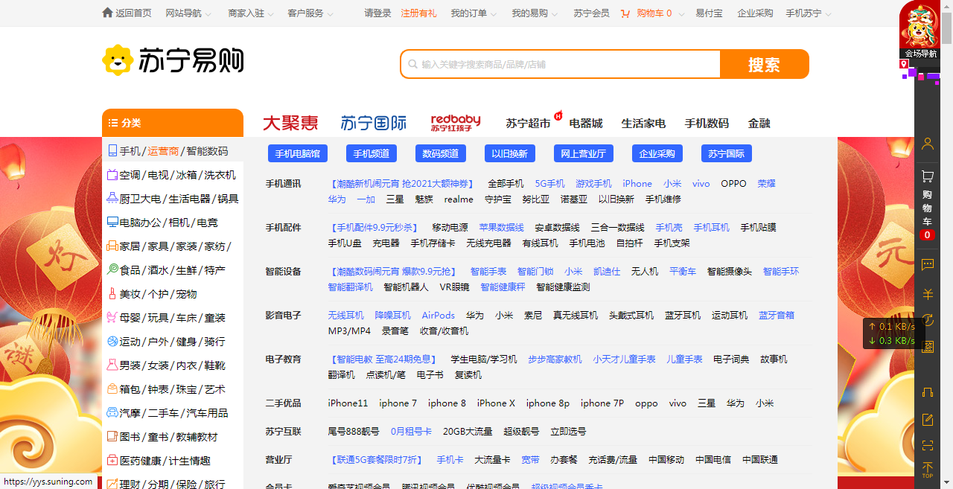Viewport: 953px width, 489px height.
Task: Click the yen ¥ icon in right sidebar
Action: click(x=927, y=294)
